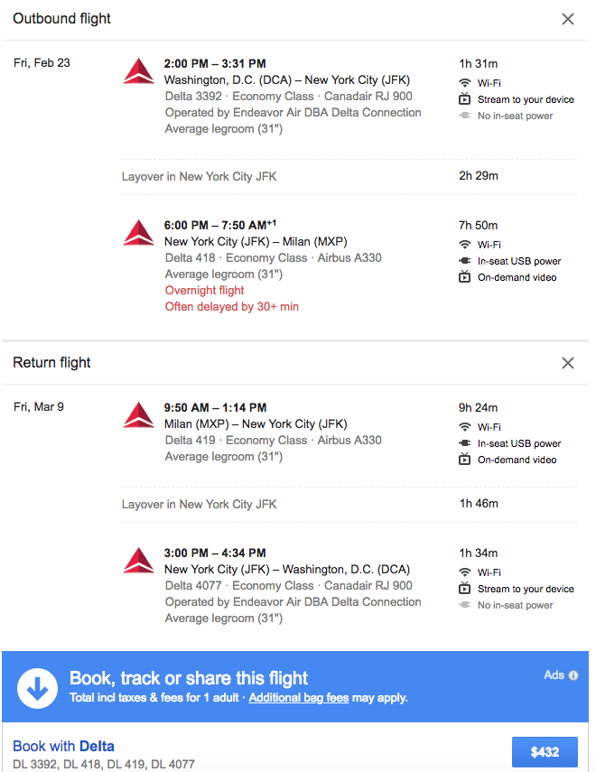
Task: Close the Return flight panel
Action: (x=567, y=363)
